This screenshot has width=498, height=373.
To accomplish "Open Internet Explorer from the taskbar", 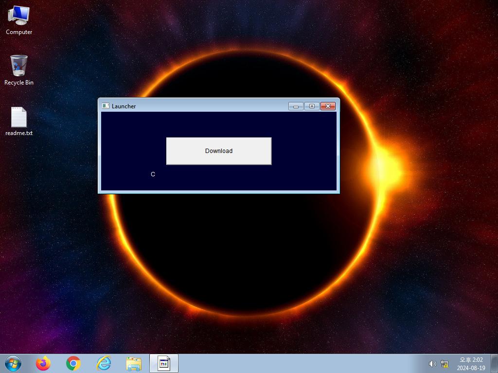I will point(104,363).
